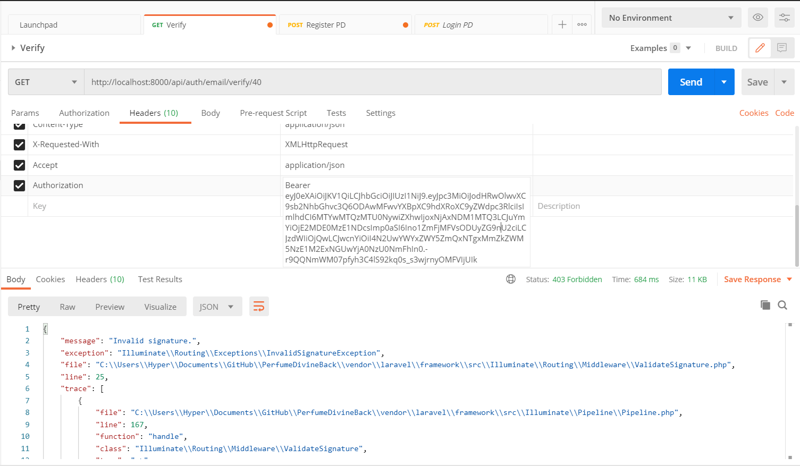Copy the response body using copy icon
This screenshot has height=466, width=800.
765,305
